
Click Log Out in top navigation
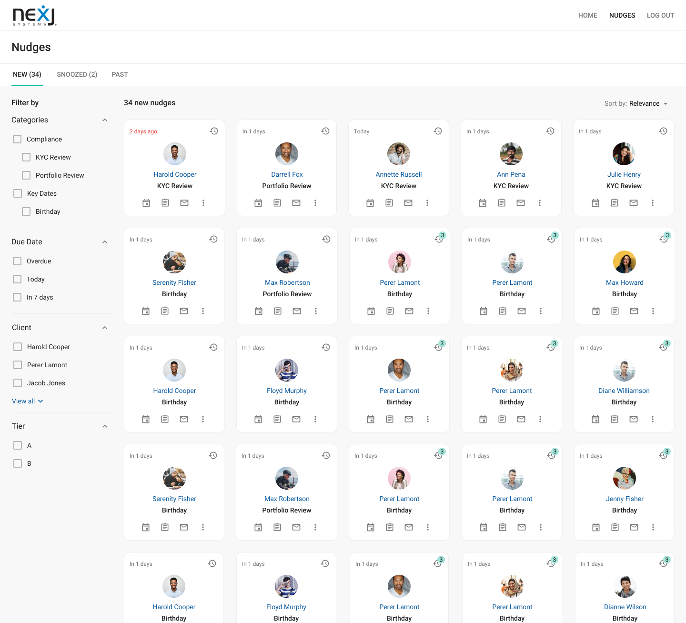(x=660, y=15)
